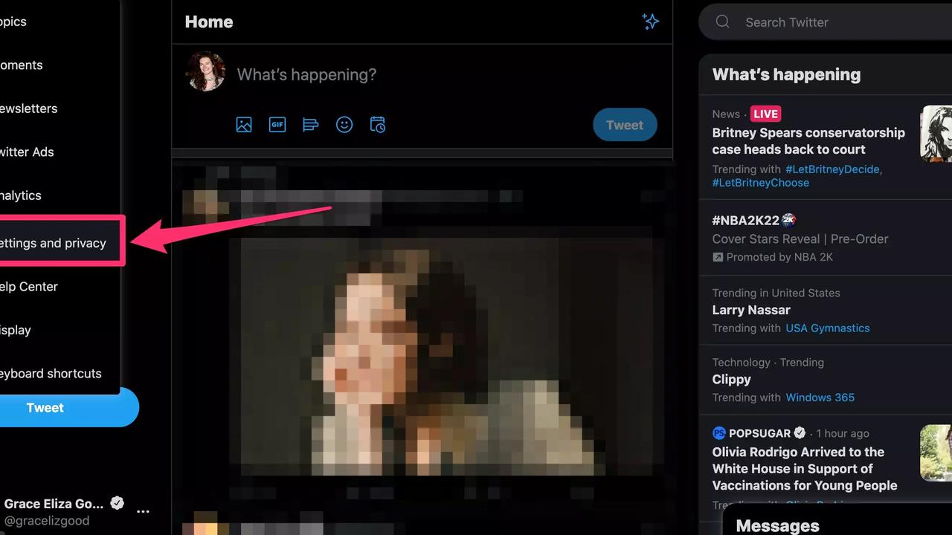The image size is (952, 535).
Task: Open the #LetBritneyDecide hashtag link
Action: (832, 169)
